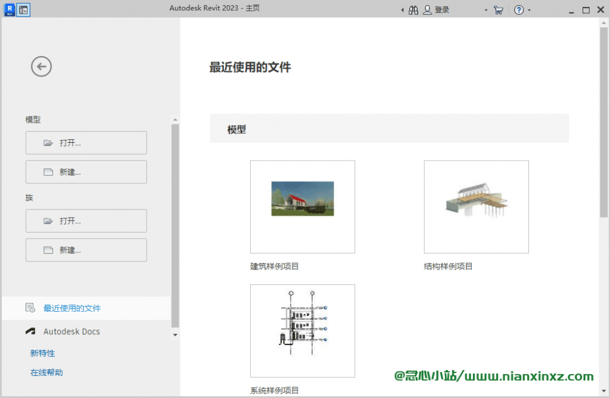610x398 pixels.
Task: Click the 结构样例项目 label text
Action: 448,267
